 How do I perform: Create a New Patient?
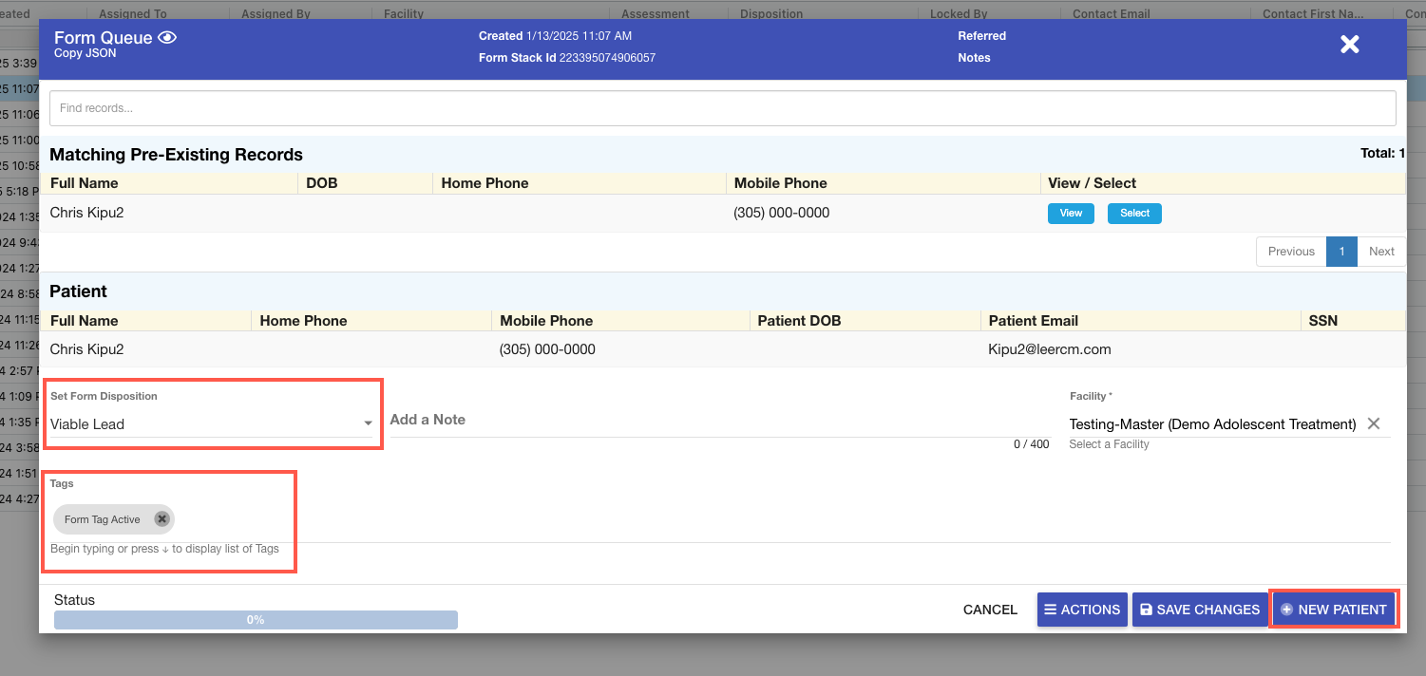[x=1333, y=610]
